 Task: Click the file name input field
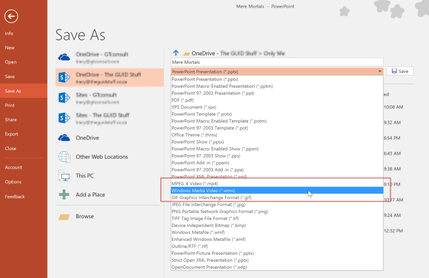point(277,62)
